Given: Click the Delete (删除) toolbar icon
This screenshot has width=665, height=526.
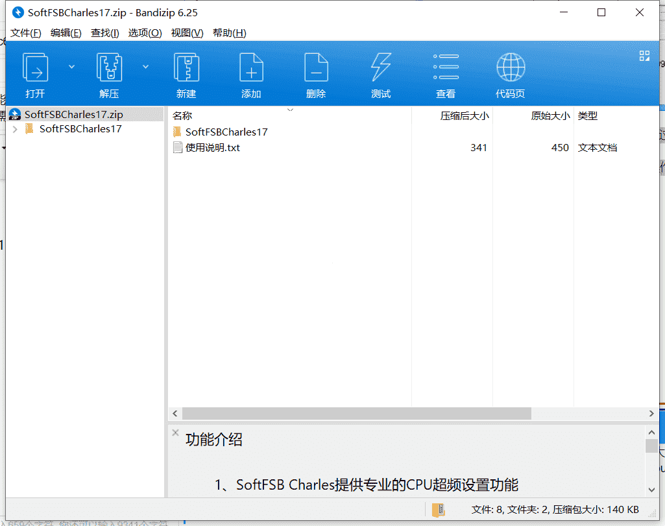Looking at the screenshot, I should pyautogui.click(x=316, y=68).
